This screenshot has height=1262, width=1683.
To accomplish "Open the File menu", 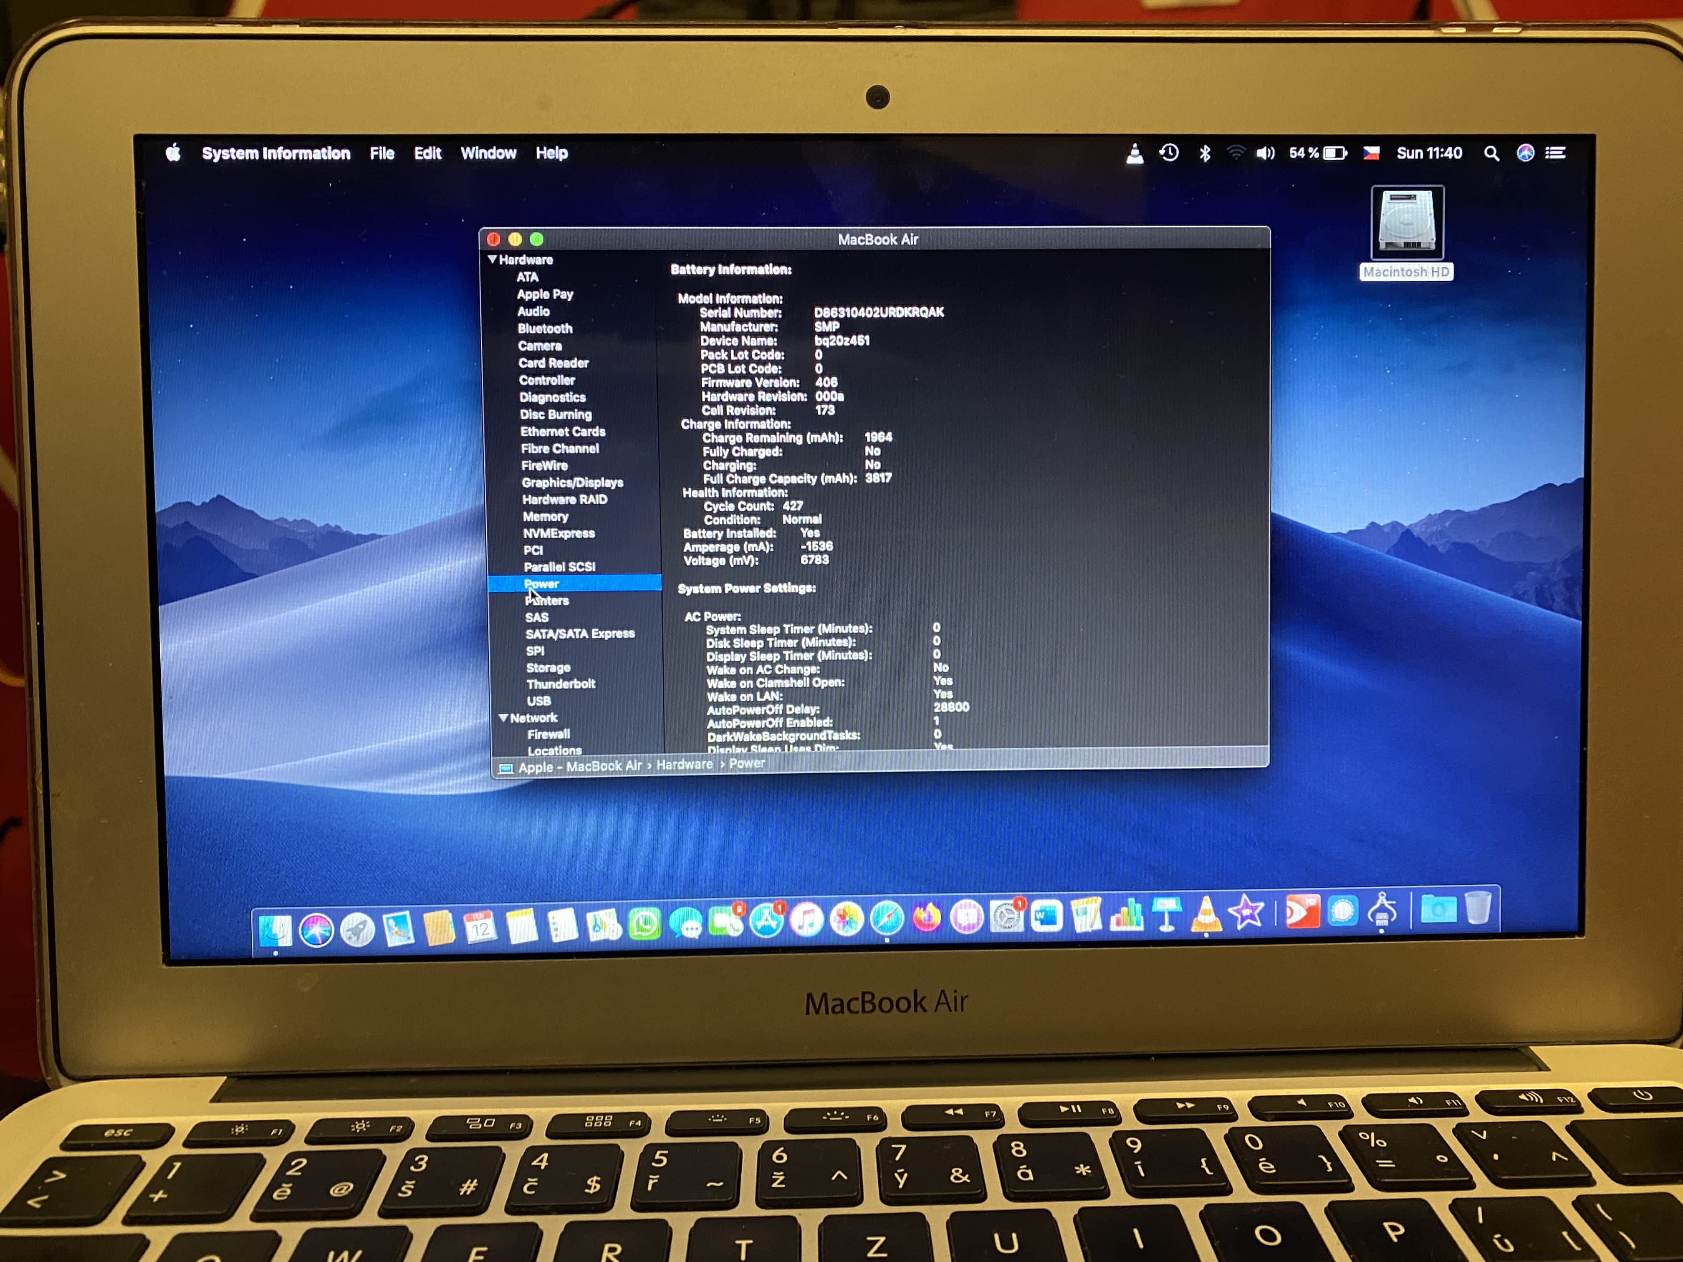I will point(382,153).
